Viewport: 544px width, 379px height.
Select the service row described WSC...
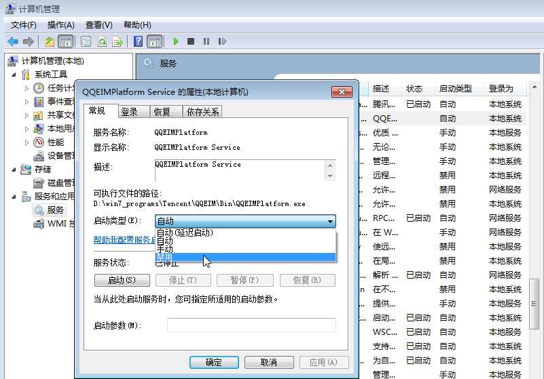point(442,332)
